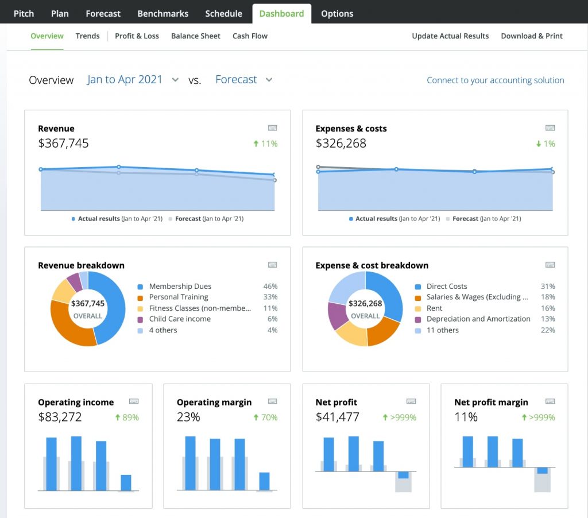This screenshot has height=518, width=588.
Task: Click the chevron next to Jan to Apr 2021
Action: pos(175,80)
